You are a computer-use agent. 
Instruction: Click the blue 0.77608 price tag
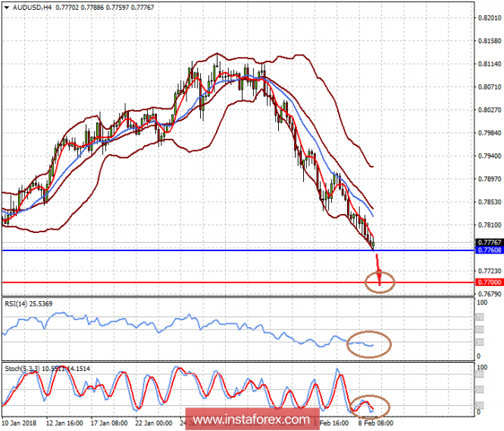point(487,250)
